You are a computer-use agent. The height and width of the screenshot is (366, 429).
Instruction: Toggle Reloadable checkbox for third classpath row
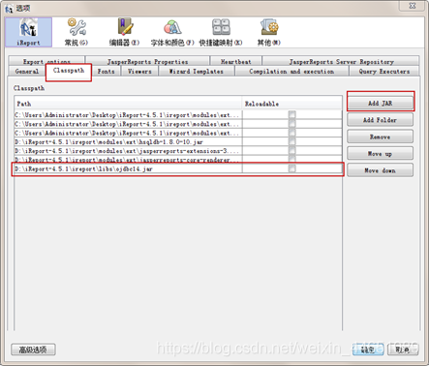tap(292, 133)
